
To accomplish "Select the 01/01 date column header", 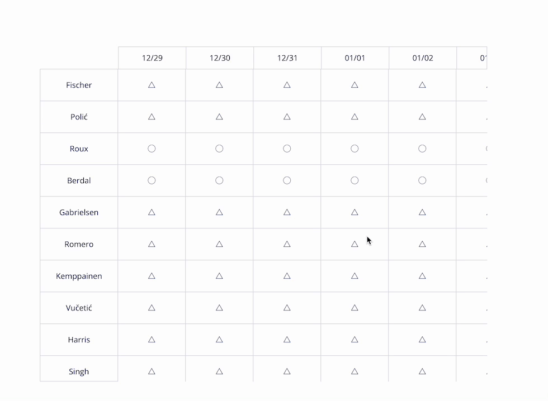I will click(355, 58).
